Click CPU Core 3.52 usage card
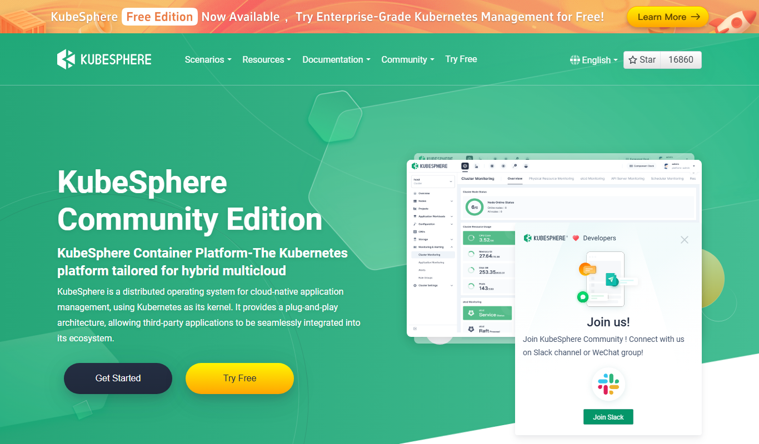 coord(489,238)
